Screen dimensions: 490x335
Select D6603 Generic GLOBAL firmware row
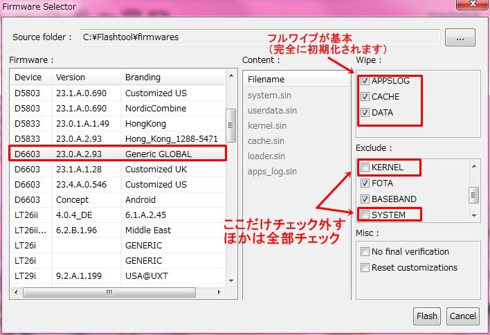(x=118, y=154)
